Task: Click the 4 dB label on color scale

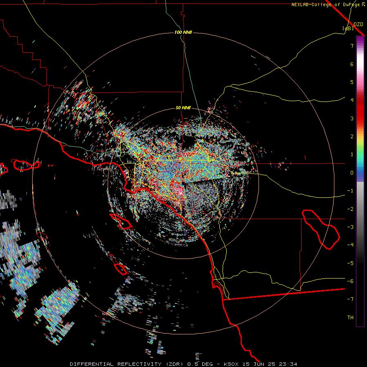Action: pos(352,100)
